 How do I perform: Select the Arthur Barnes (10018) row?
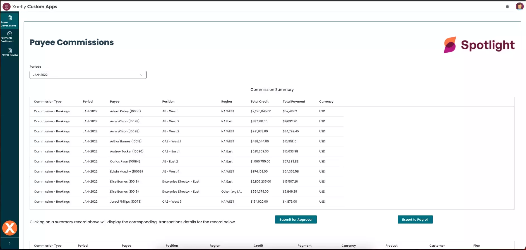pyautogui.click(x=186, y=141)
